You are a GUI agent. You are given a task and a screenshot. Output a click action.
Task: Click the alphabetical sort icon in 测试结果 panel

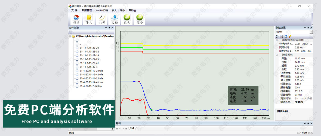pos(282,36)
